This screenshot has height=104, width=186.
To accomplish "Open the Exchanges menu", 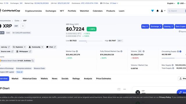I will click(51, 11).
